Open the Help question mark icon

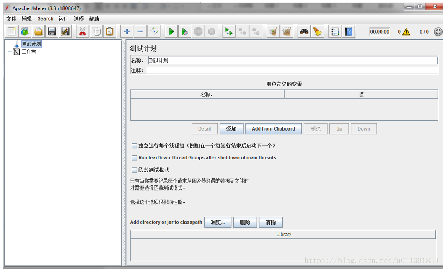point(348,31)
